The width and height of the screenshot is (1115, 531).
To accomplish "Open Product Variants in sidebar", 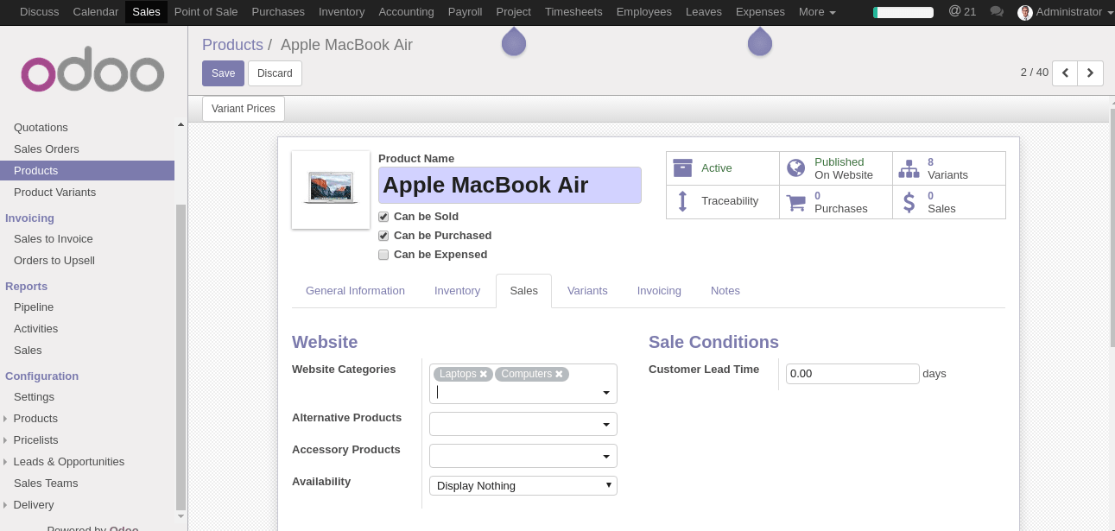I will pyautogui.click(x=54, y=193).
